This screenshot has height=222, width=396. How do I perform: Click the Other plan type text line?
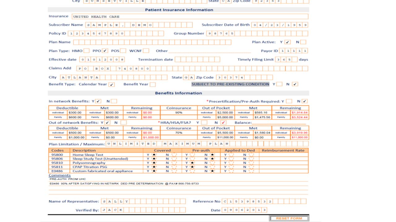pos(210,51)
